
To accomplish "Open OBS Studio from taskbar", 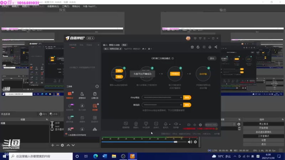I will tap(123, 156).
